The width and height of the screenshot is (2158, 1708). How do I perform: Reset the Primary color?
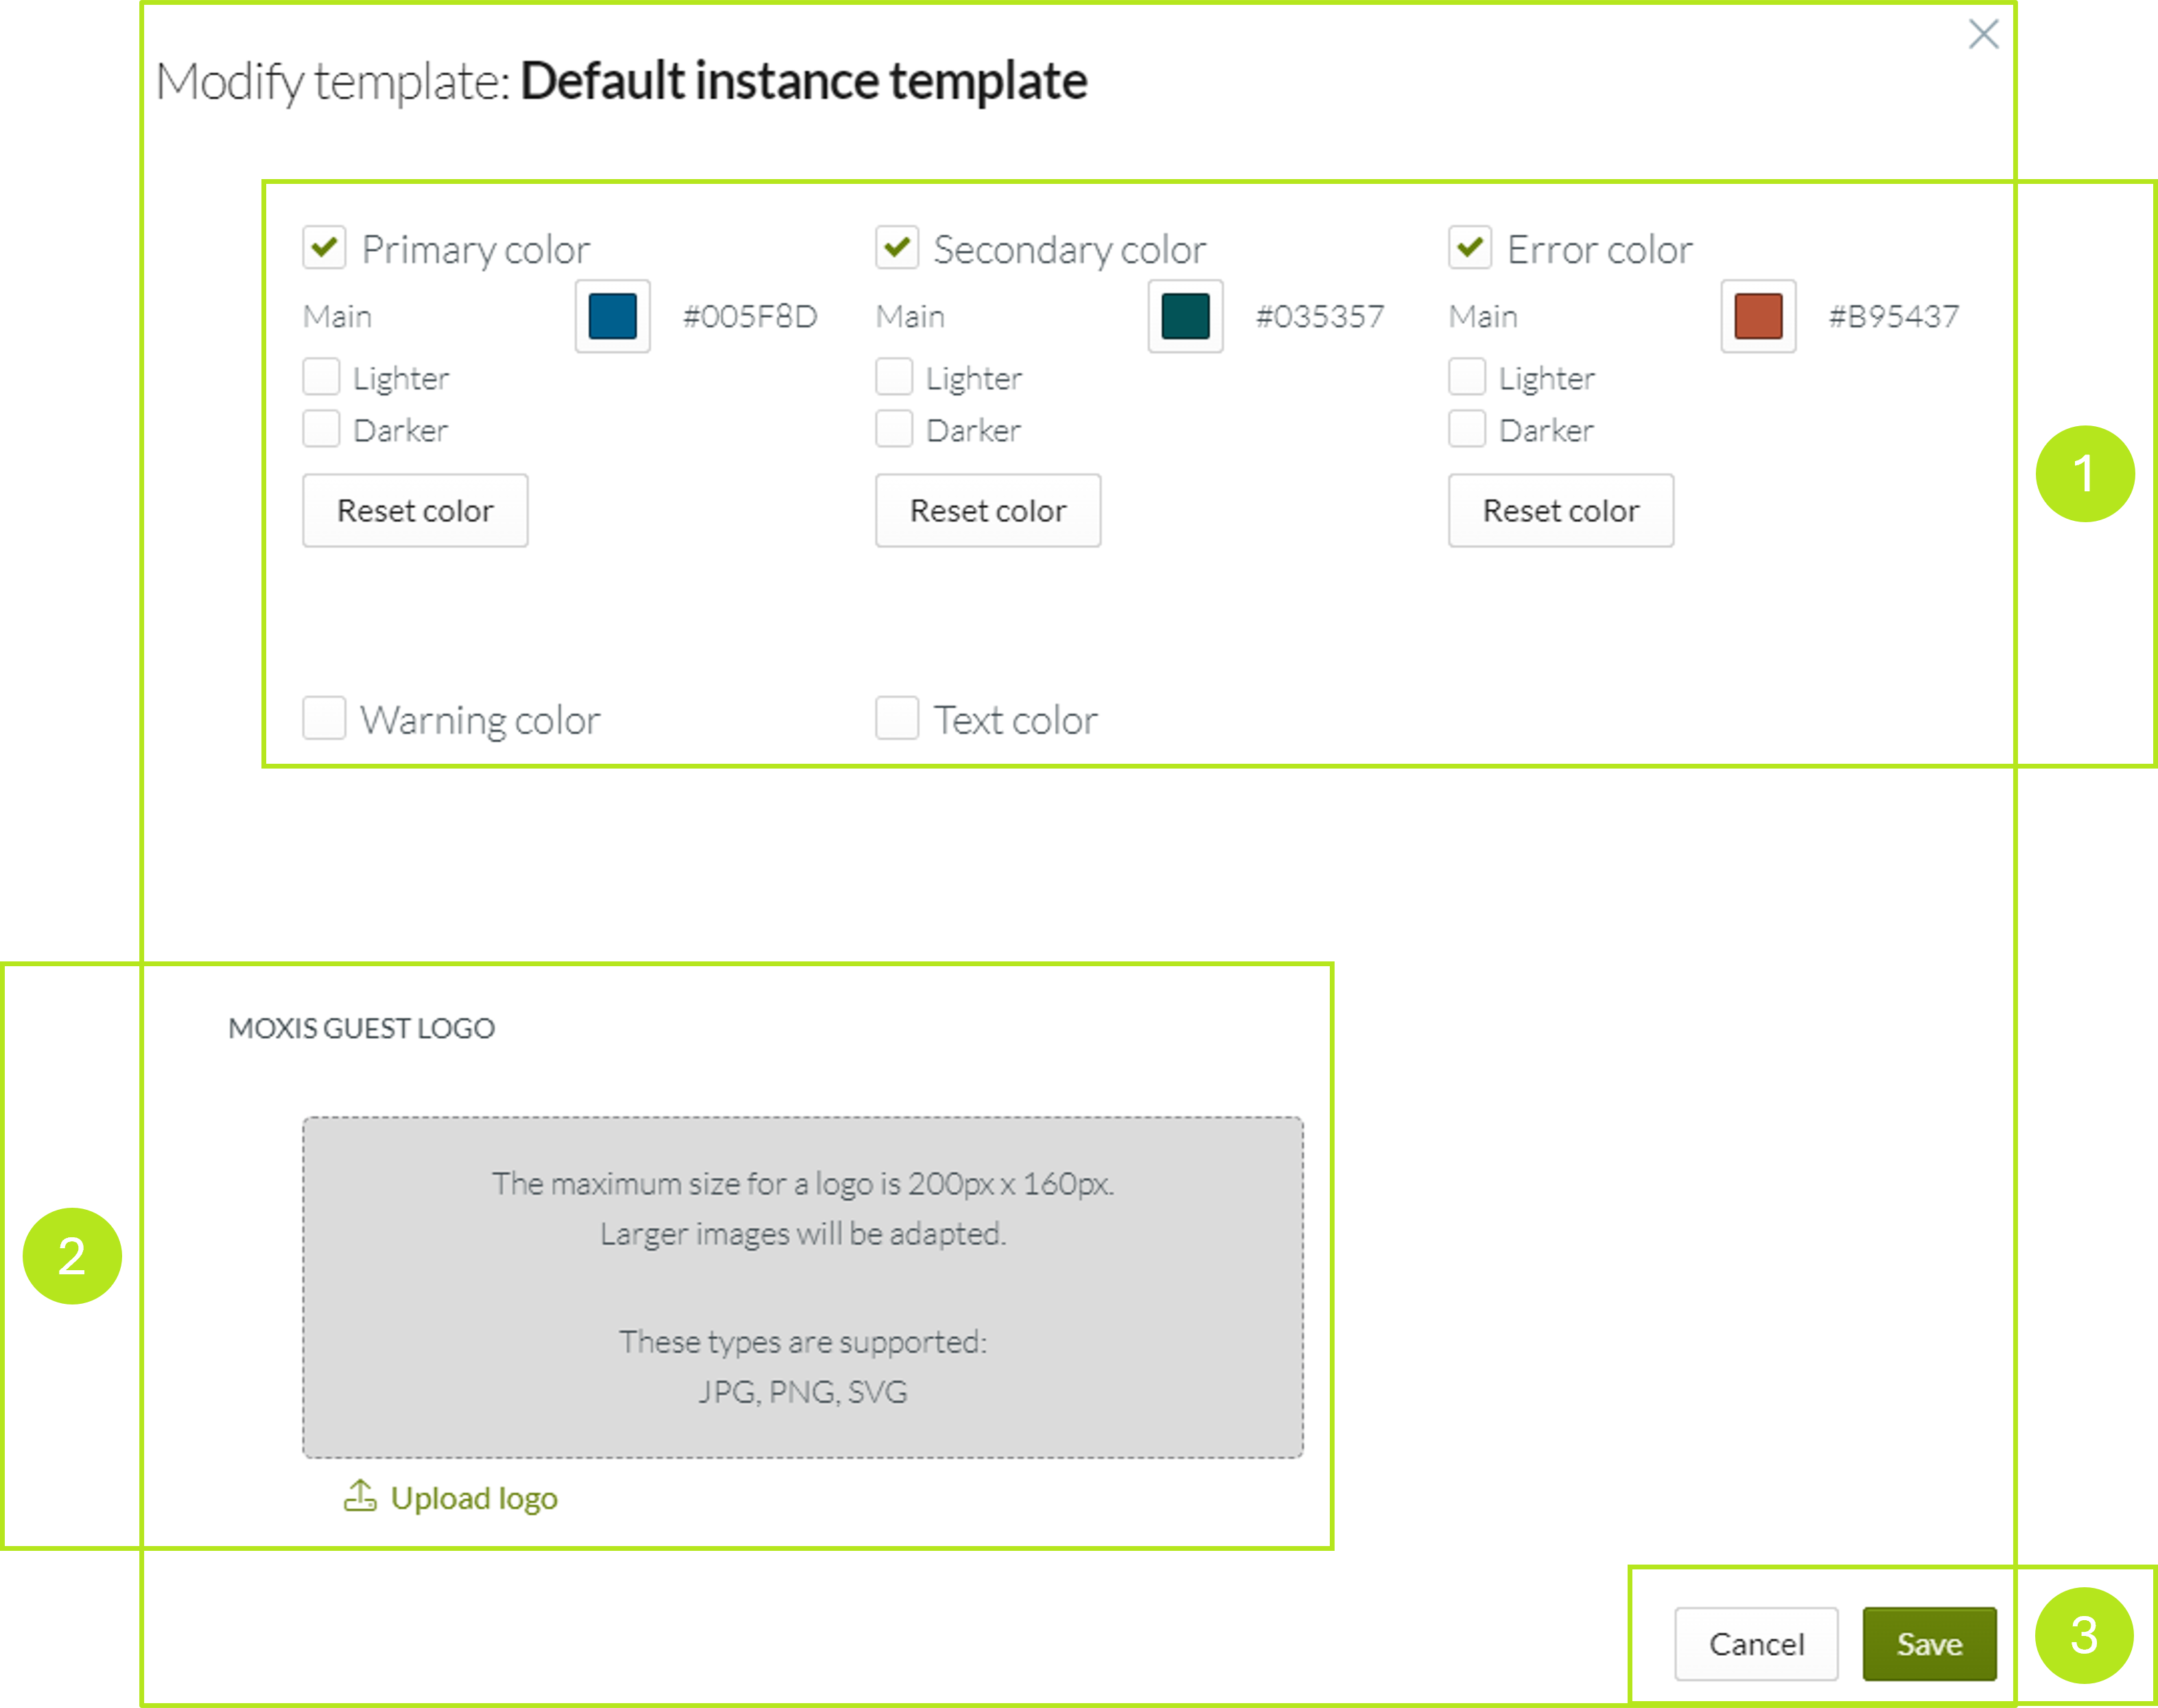point(414,511)
